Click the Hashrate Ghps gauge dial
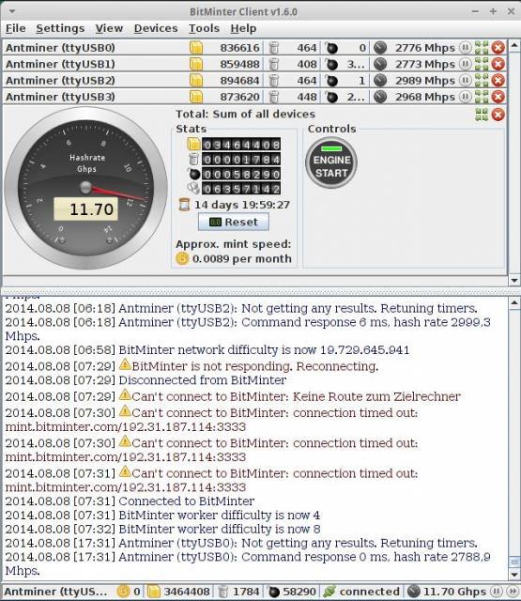Screen dimensions: 521x601 85,188
